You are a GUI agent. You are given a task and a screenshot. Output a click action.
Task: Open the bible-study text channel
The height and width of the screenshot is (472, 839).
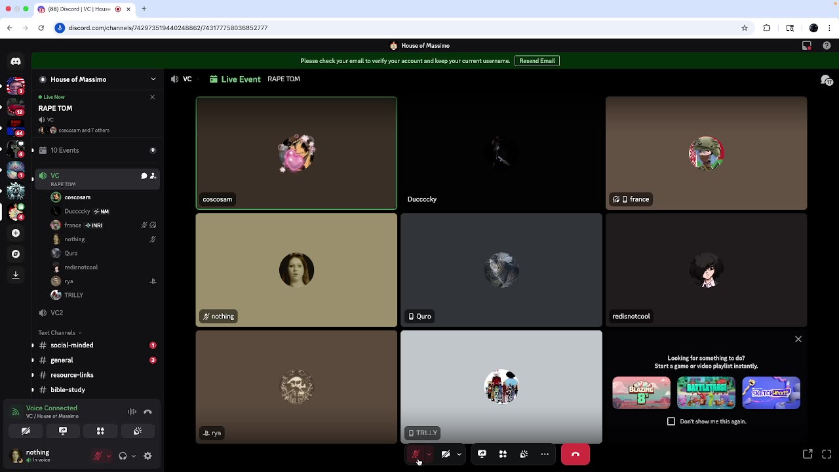[98, 389]
